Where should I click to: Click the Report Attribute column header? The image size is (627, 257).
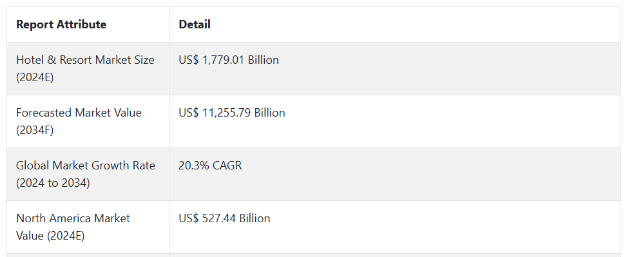pos(61,24)
